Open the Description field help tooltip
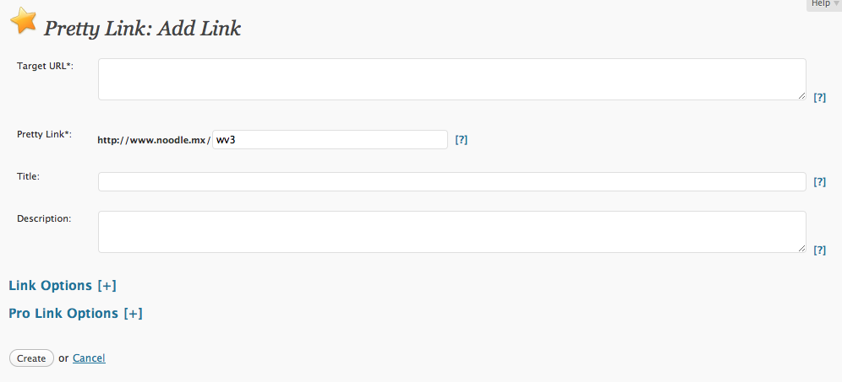The height and width of the screenshot is (382, 842). (x=819, y=250)
